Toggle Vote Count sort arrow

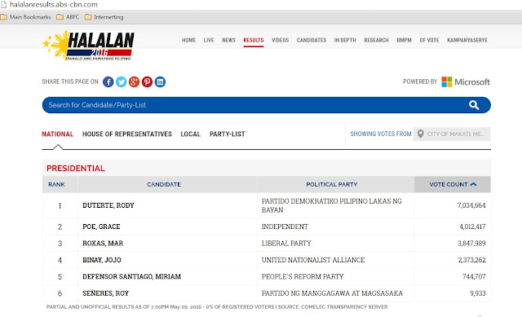473,184
